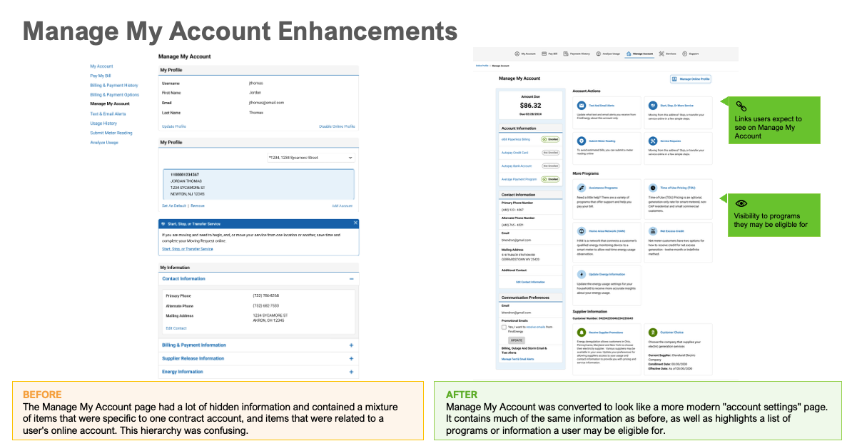Click the Time of Use Pricing clock icon
847x446 pixels.
(653, 188)
